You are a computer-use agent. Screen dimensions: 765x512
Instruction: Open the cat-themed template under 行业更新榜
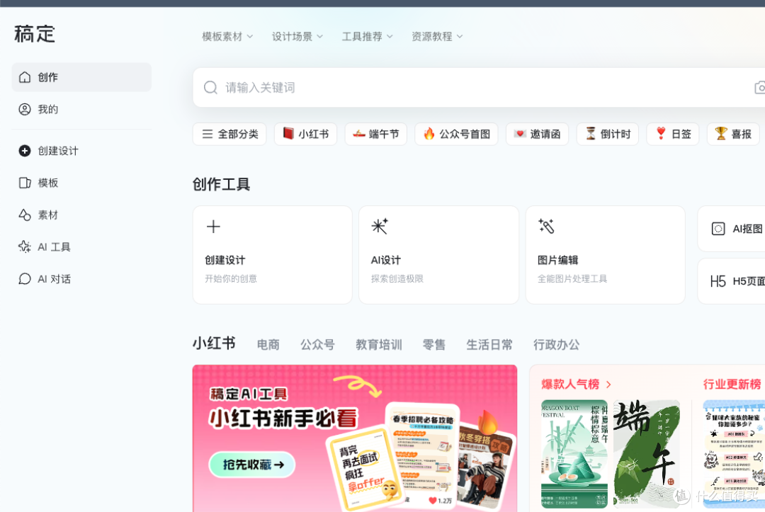pos(734,454)
